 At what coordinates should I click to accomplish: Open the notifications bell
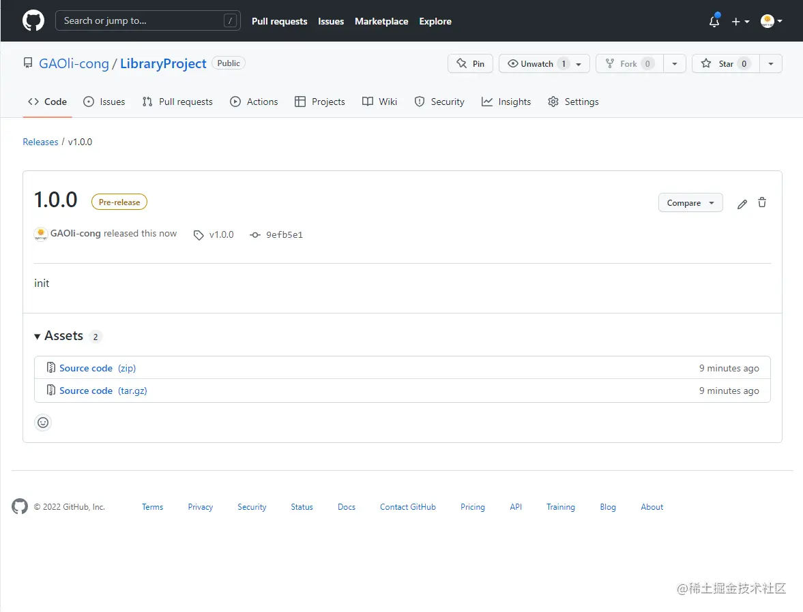pyautogui.click(x=714, y=21)
